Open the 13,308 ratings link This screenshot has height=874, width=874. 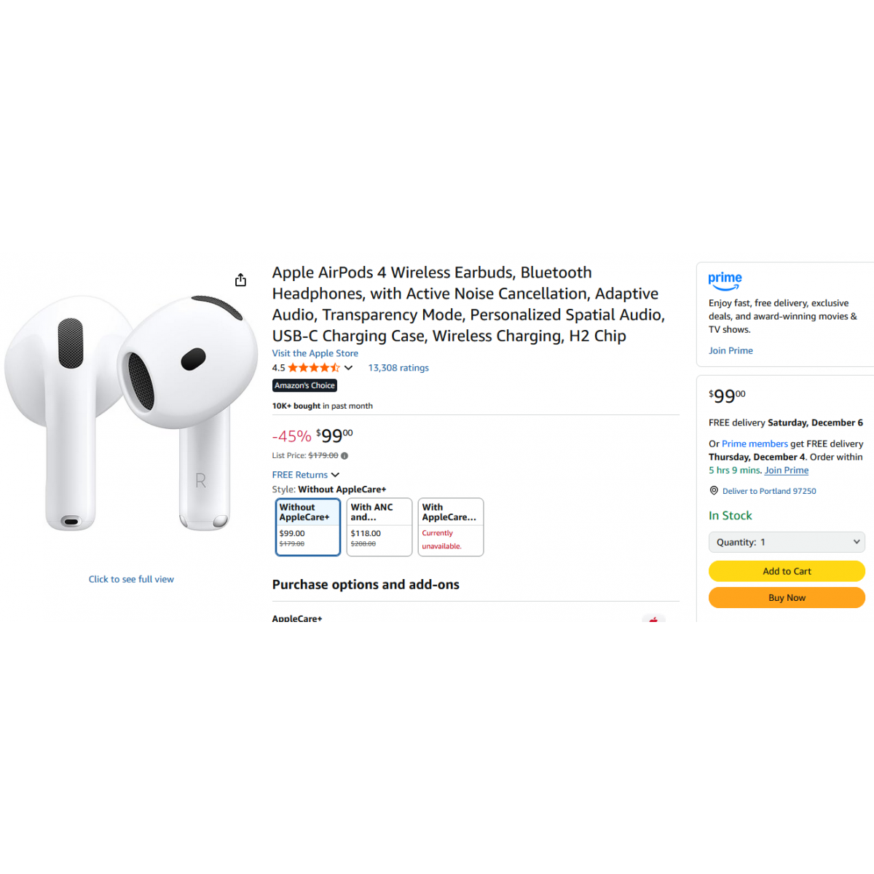tap(398, 368)
